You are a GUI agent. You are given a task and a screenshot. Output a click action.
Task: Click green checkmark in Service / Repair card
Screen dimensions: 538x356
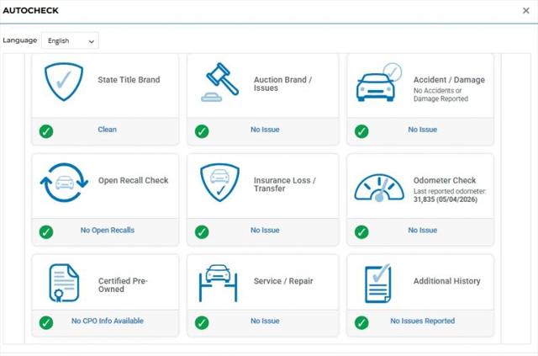coord(202,322)
